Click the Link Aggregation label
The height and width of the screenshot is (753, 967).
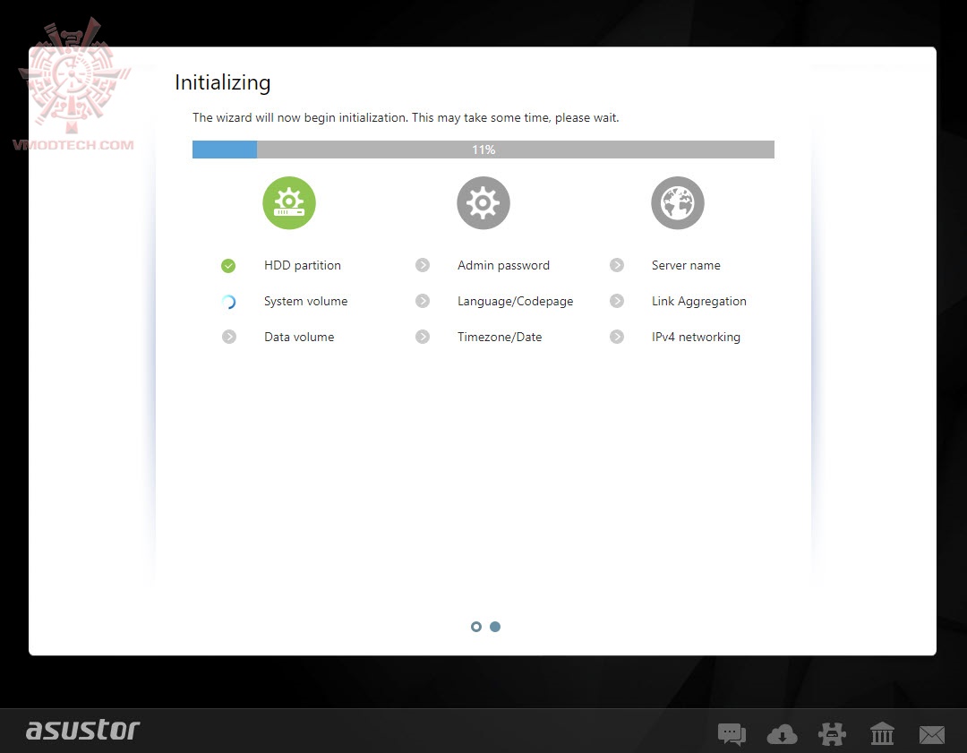[698, 302]
